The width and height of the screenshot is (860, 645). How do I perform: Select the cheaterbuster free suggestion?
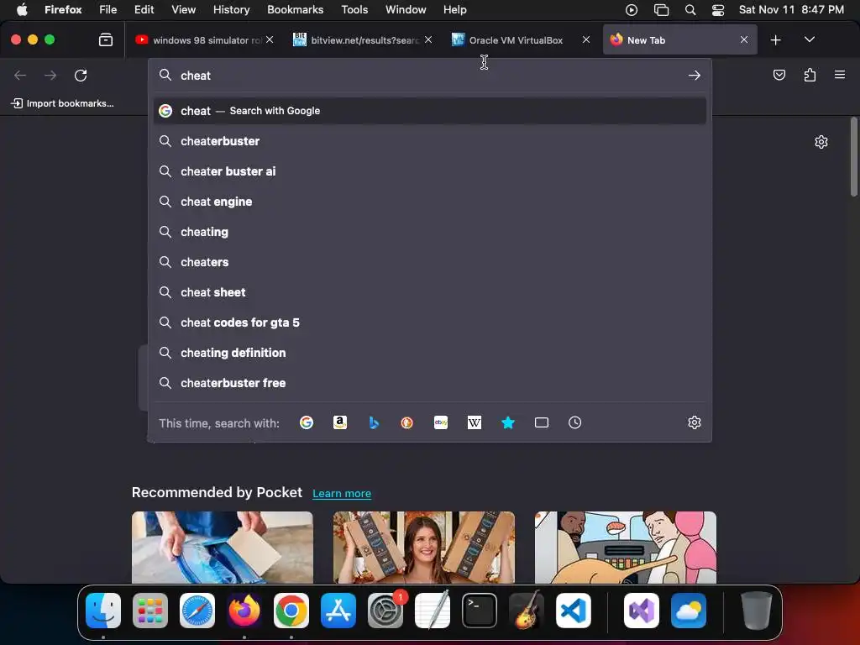pos(430,382)
